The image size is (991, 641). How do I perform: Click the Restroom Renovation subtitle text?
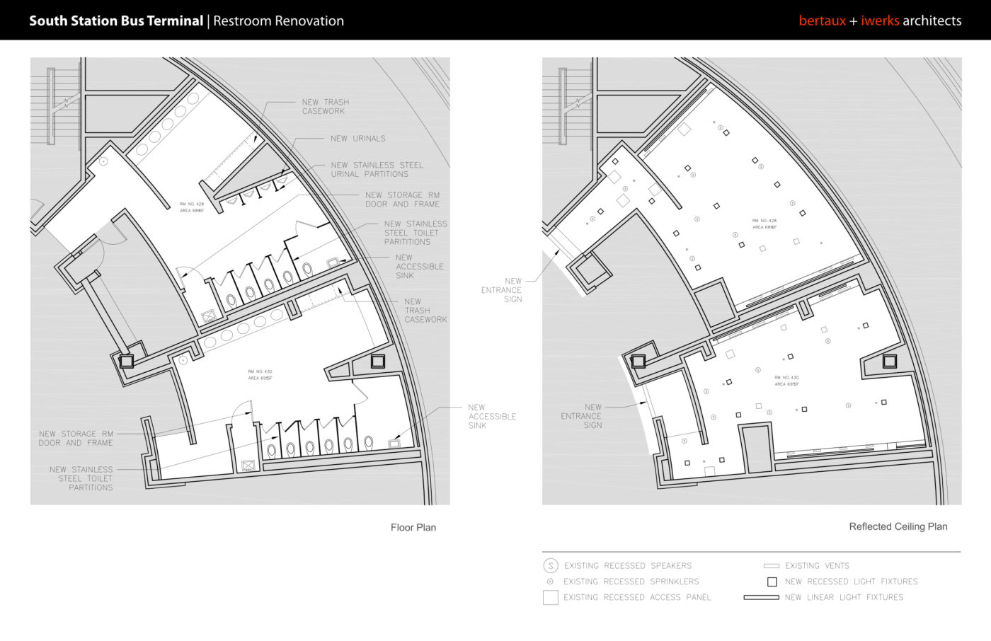(x=278, y=21)
